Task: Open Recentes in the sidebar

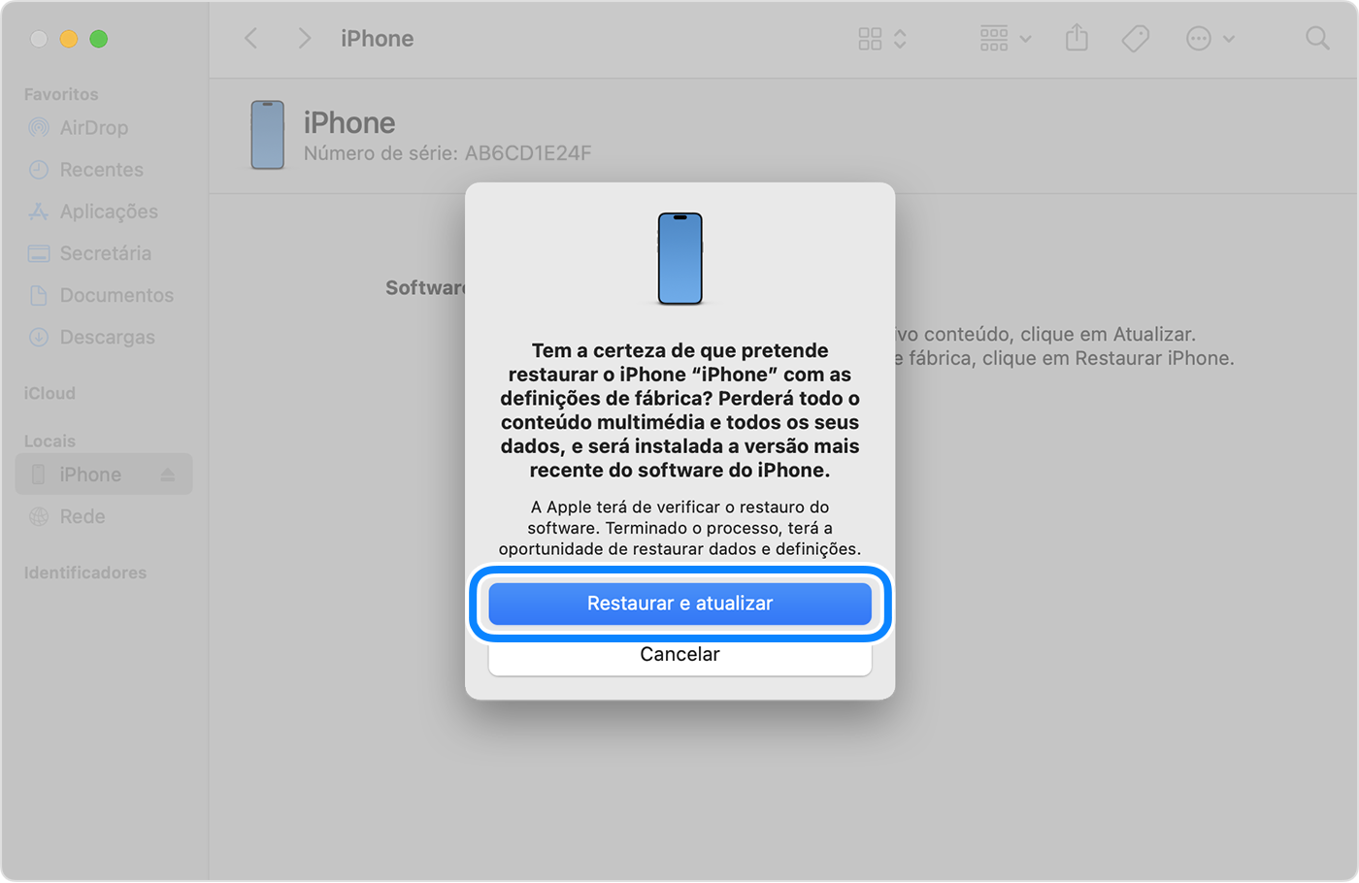Action: tap(104, 170)
